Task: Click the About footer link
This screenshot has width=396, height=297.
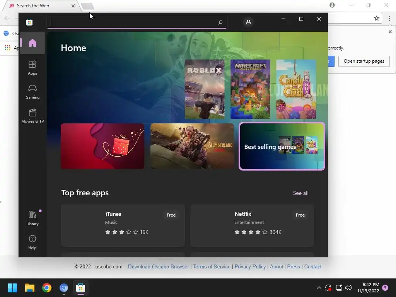Action: coord(276,267)
